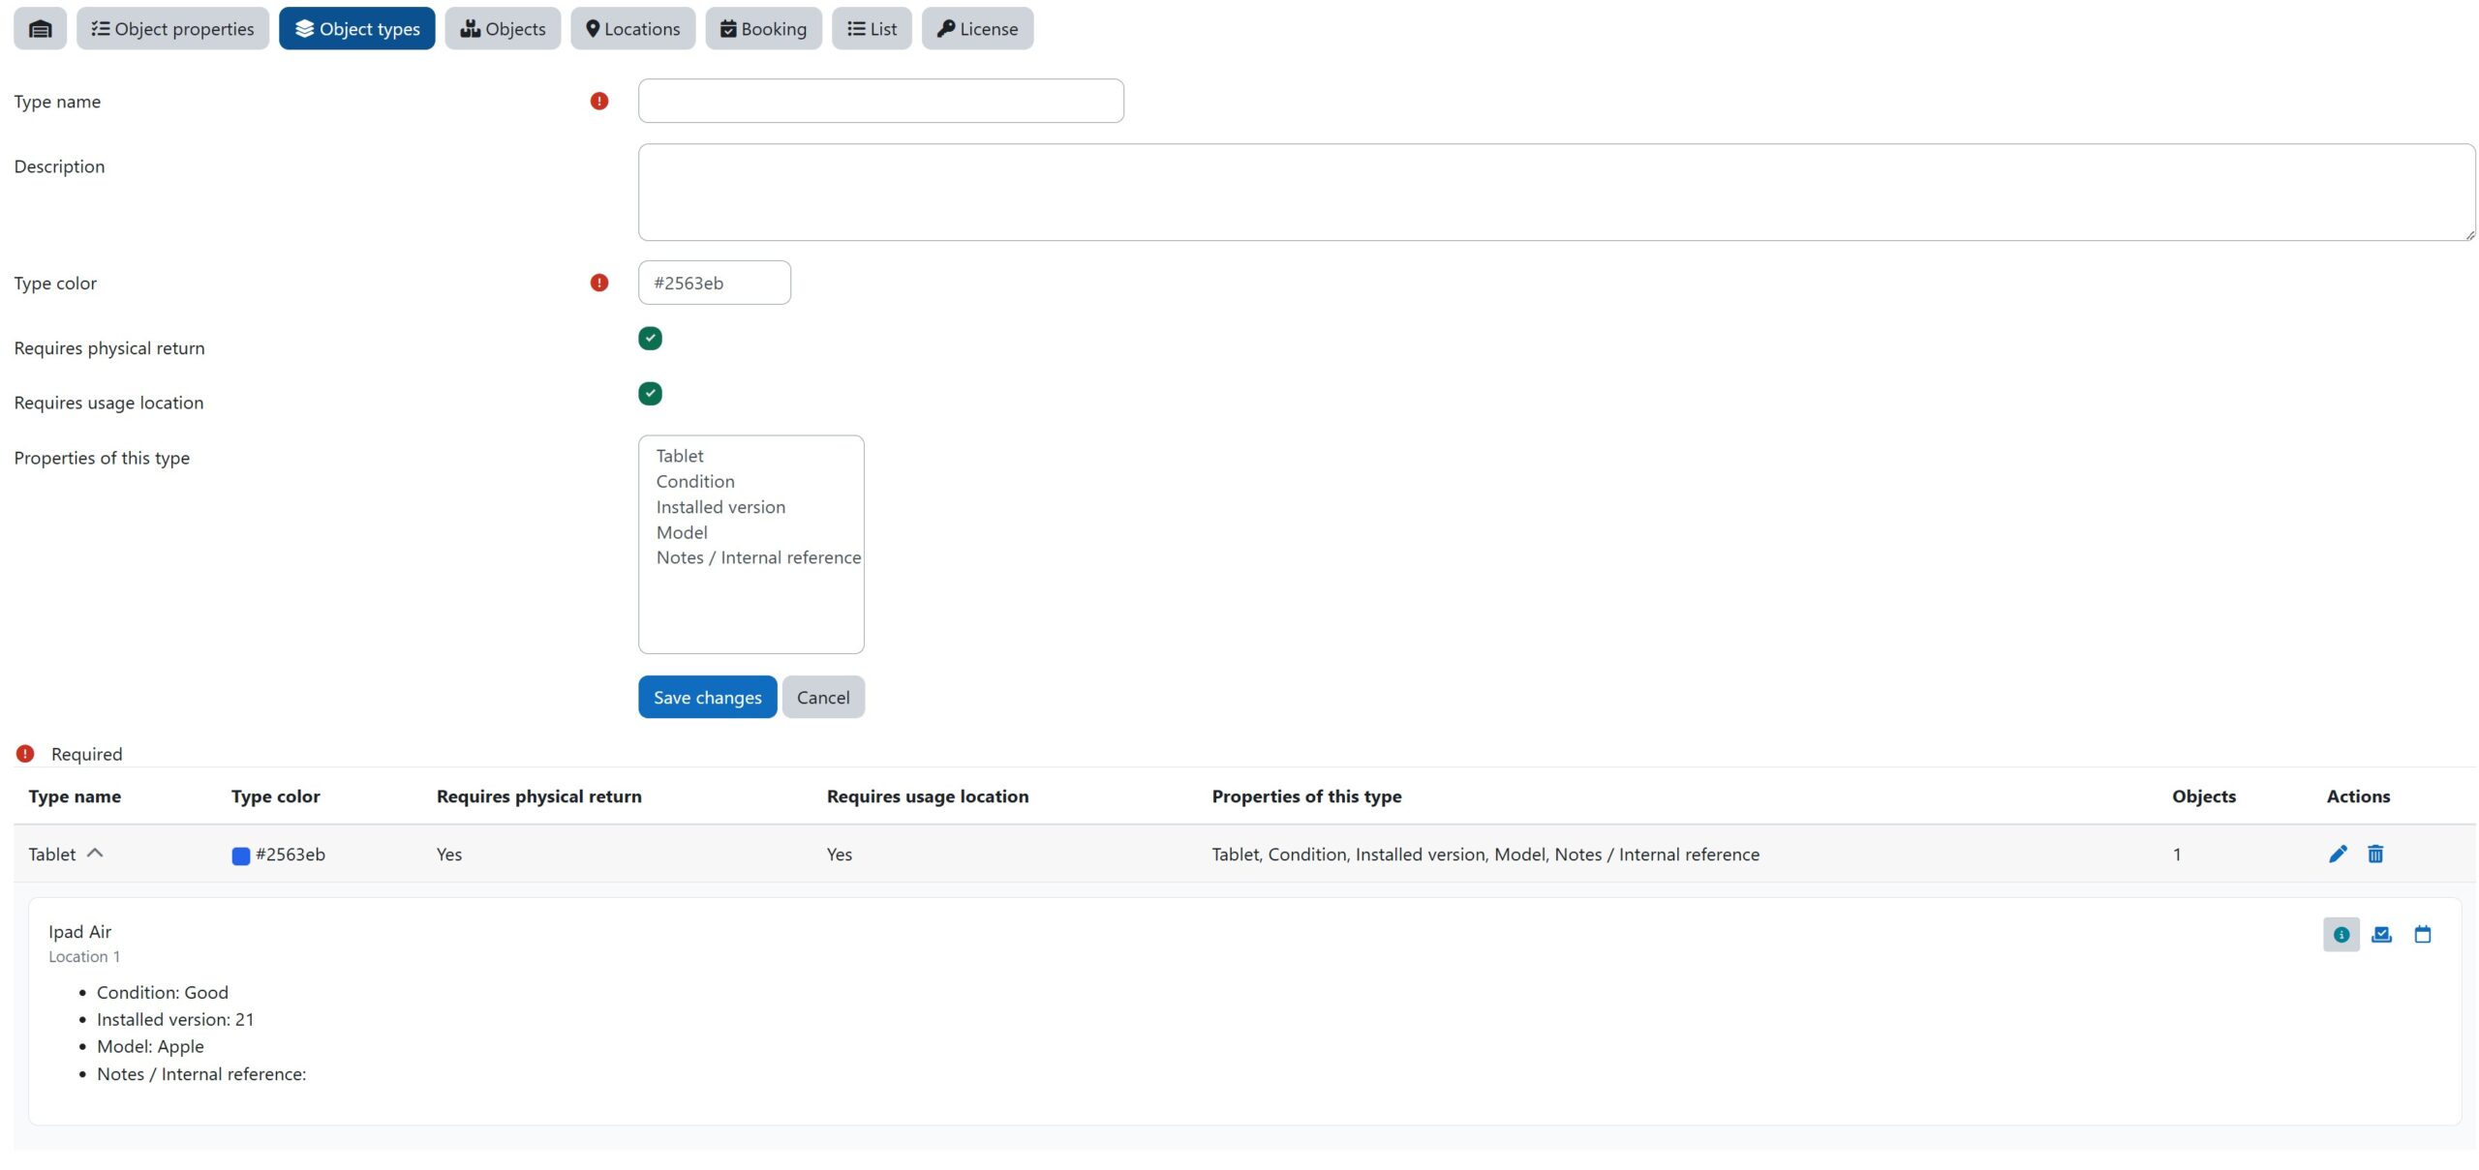The height and width of the screenshot is (1170, 2479).
Task: Switch to the Booking tab
Action: [763, 29]
